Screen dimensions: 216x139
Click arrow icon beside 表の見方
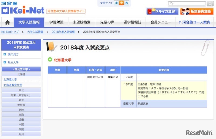[5, 54]
